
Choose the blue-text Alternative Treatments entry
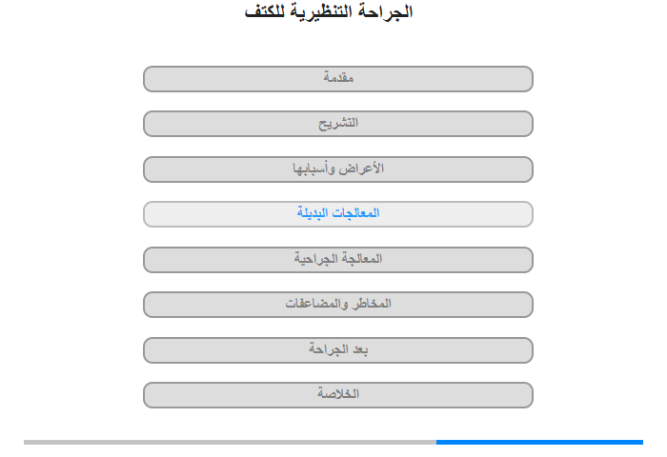[338, 214]
